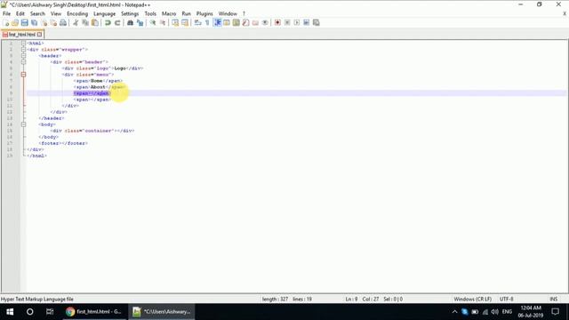Close the first_html.html tab with its X
Viewport: 569px width, 320px height.
pos(39,35)
